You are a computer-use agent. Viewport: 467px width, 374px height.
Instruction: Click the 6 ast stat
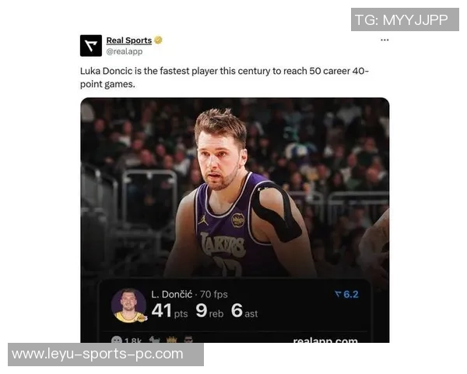(244, 310)
